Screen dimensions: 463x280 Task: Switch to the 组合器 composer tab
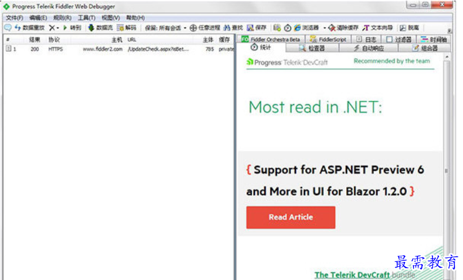coord(425,48)
